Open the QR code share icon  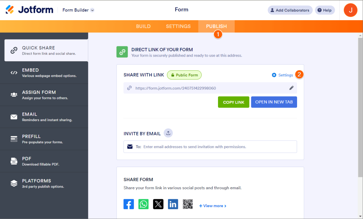pos(188,204)
